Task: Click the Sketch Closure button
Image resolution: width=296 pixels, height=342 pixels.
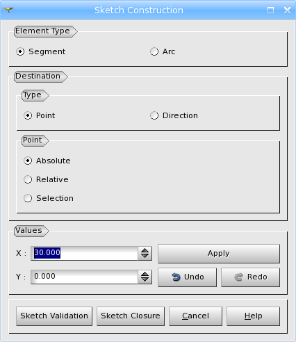Action: click(x=131, y=316)
